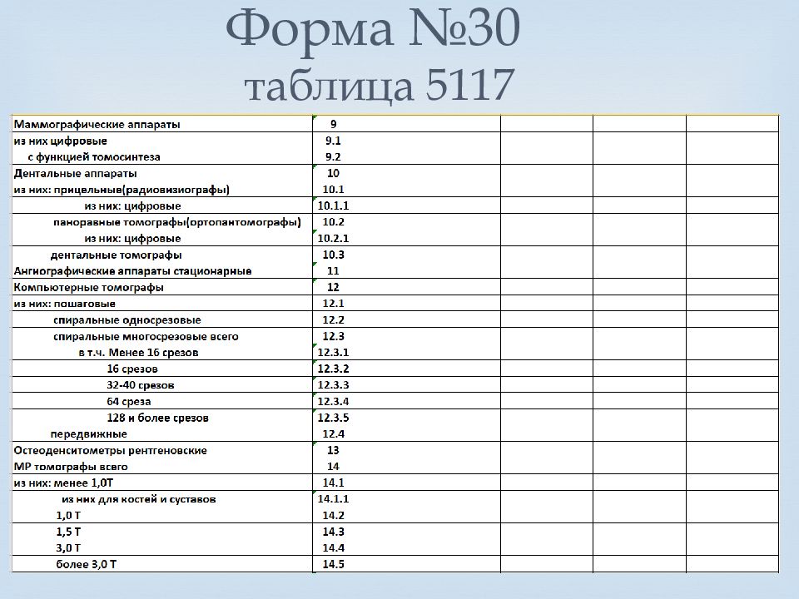This screenshot has height=599, width=799.
Task: Select row code cell 12.3.1
Action: (333, 352)
